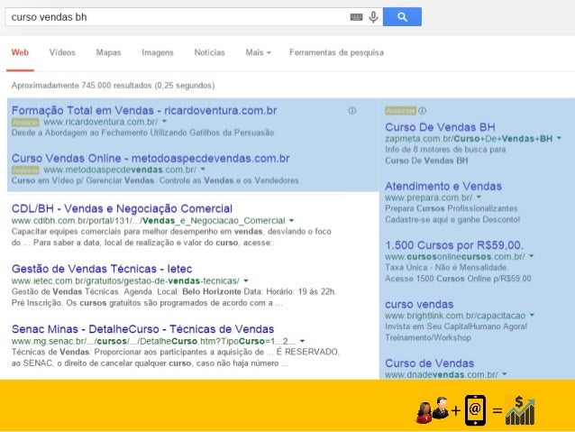Open the Curso de Vendas dnadevendas ad
This screenshot has height=432, width=575.
point(429,363)
